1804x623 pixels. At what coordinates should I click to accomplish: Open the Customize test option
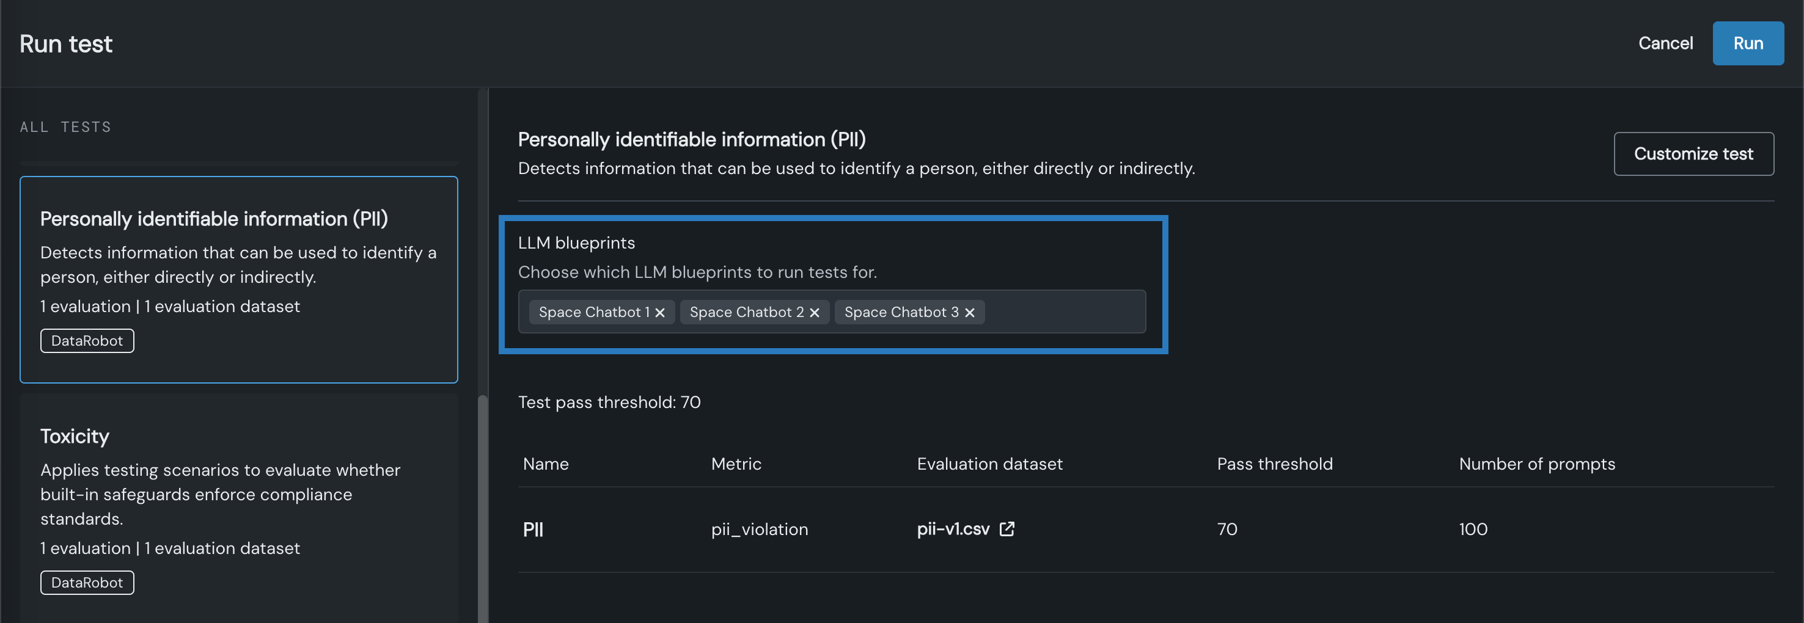[1693, 154]
